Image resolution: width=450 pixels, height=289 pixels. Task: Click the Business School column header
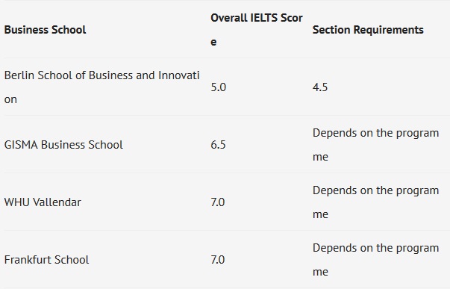coord(45,30)
